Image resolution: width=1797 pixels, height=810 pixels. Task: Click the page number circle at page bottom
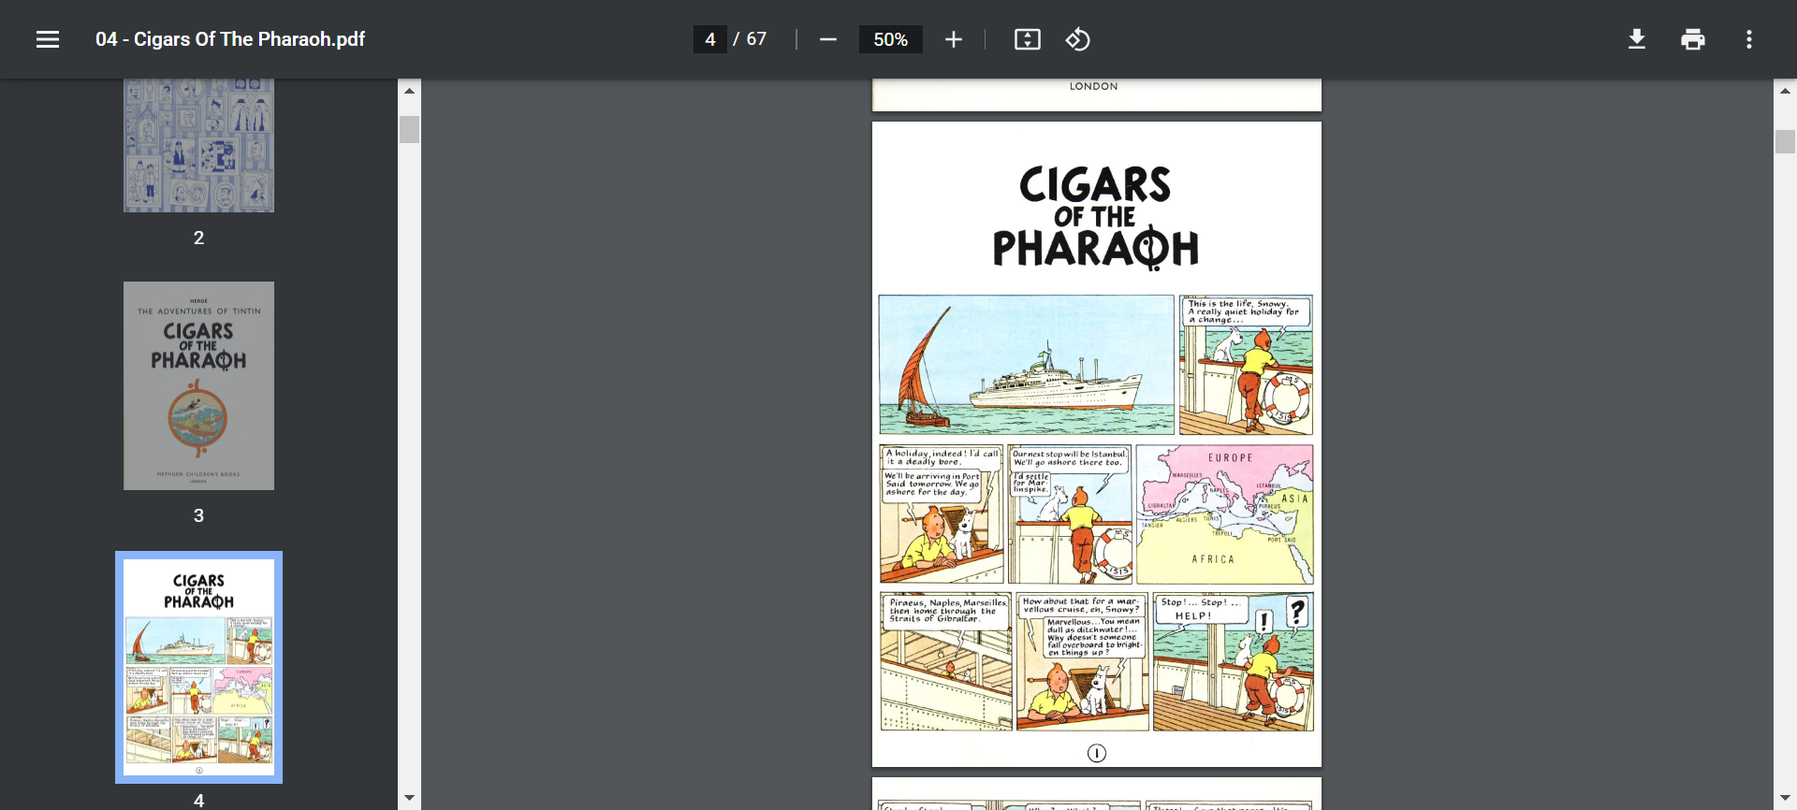point(1097,753)
